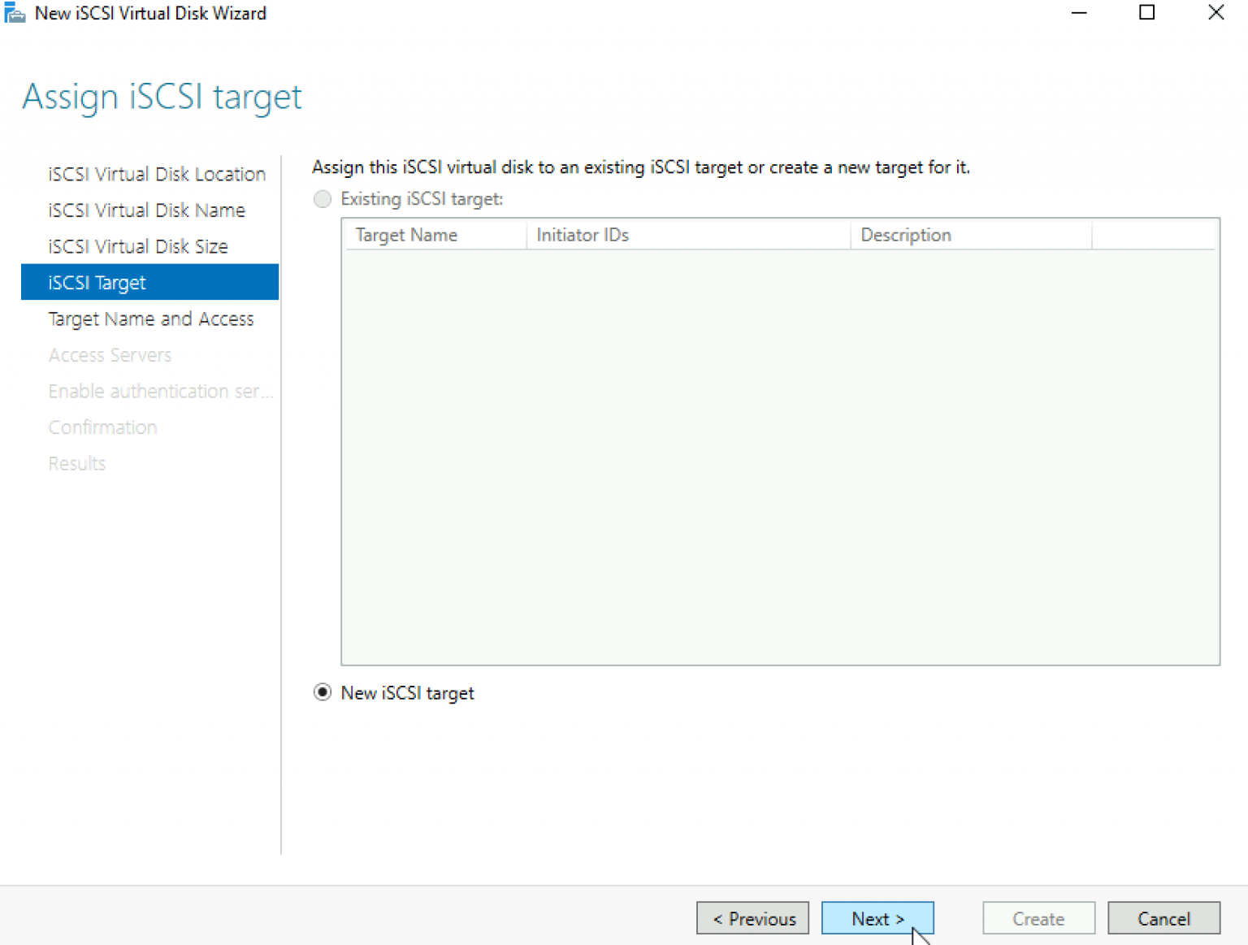Select the Existing iSCSI target radio button
The image size is (1248, 945).
323,199
